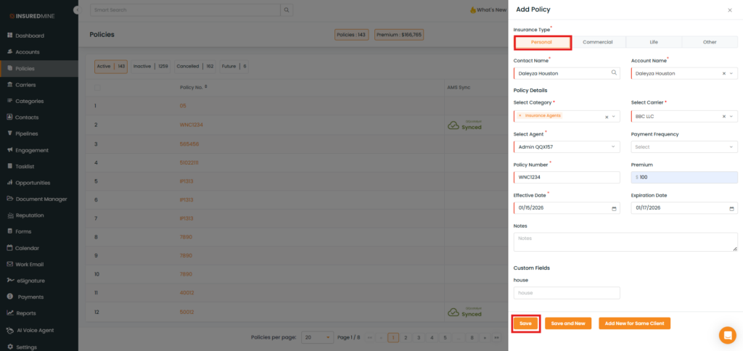Screen dimensions: 743x351
Task: Open the eSignature sidebar icon
Action: (9, 280)
